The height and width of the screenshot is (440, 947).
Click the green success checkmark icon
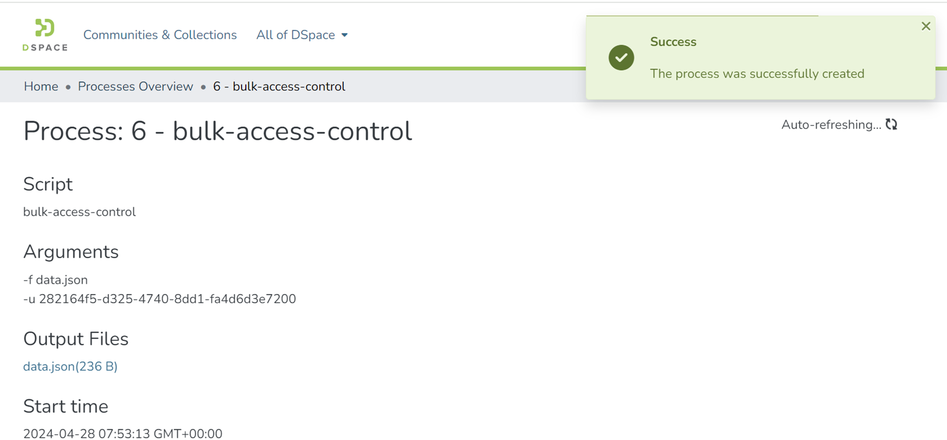point(621,58)
